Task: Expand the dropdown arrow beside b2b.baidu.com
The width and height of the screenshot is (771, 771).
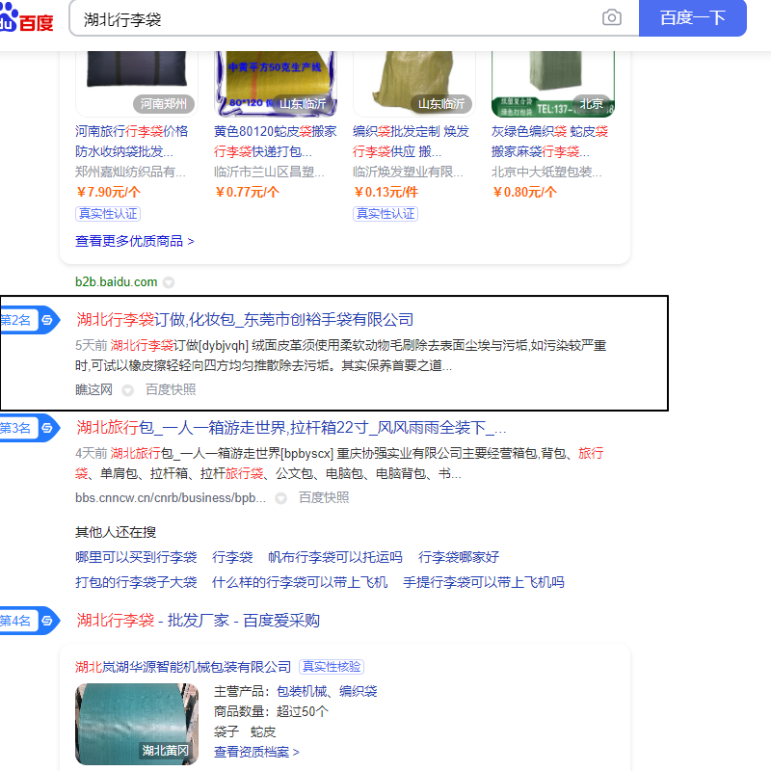Action: tap(169, 282)
